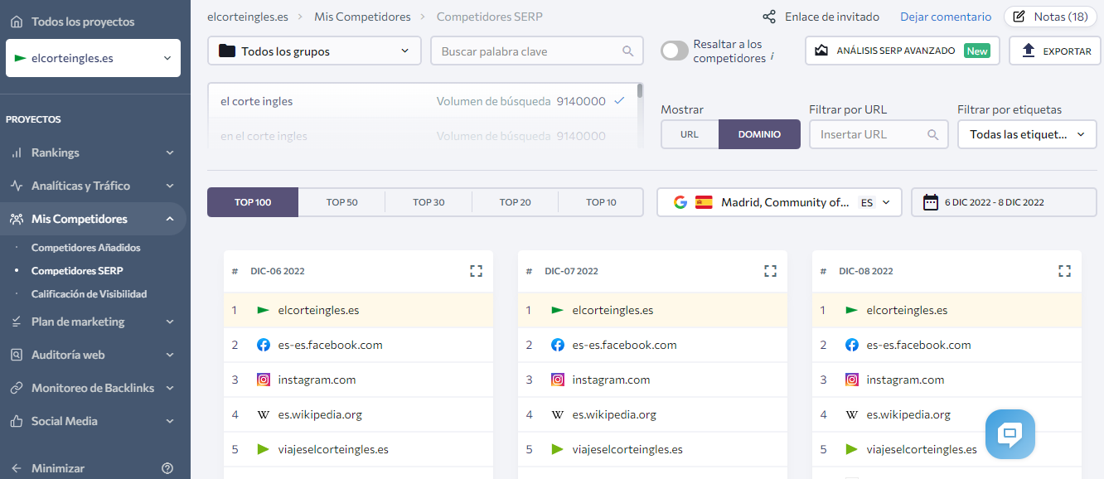The image size is (1104, 479).
Task: Select the TOP 100 tab
Action: coord(253,202)
